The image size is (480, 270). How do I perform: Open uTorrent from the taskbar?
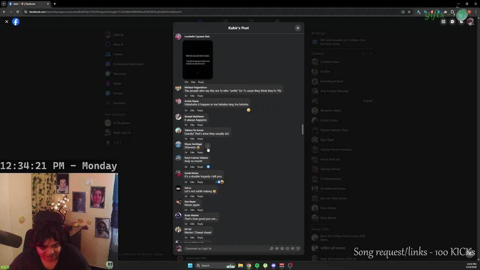click(265, 265)
